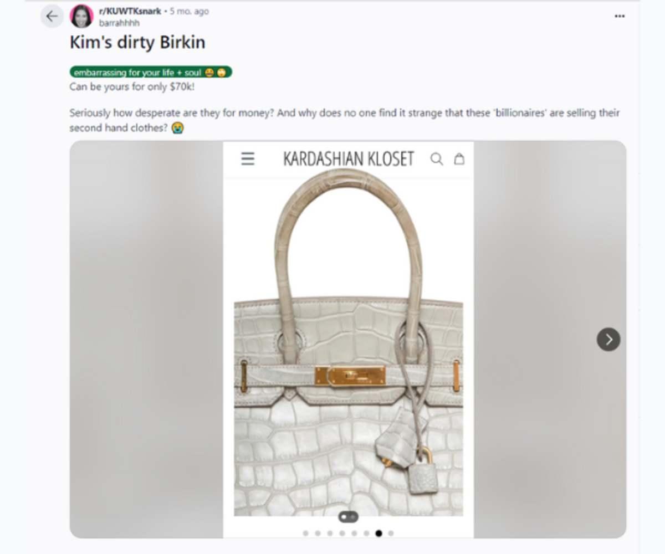Open the post's three-dot options menu
This screenshot has width=665, height=554.
620,17
